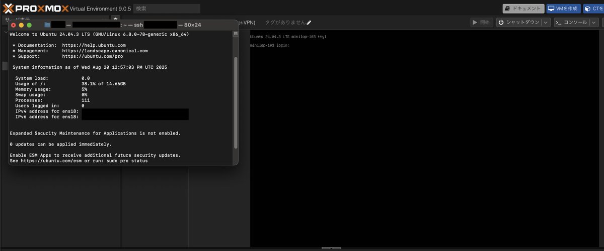Click the 'Processes:' value 111
The height and width of the screenshot is (251, 604).
point(86,100)
